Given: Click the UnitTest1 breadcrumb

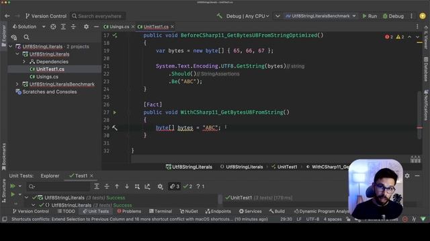Looking at the screenshot, I should (284, 167).
